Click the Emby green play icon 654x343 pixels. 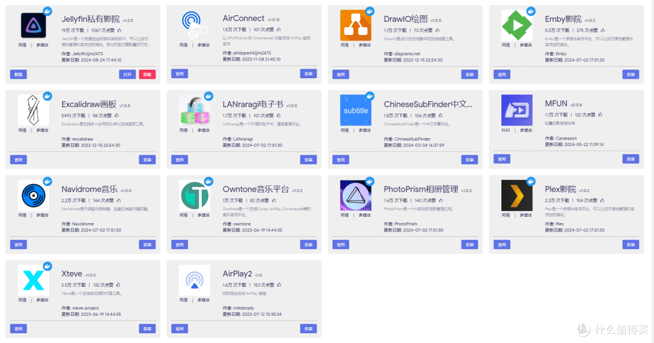(x=517, y=25)
